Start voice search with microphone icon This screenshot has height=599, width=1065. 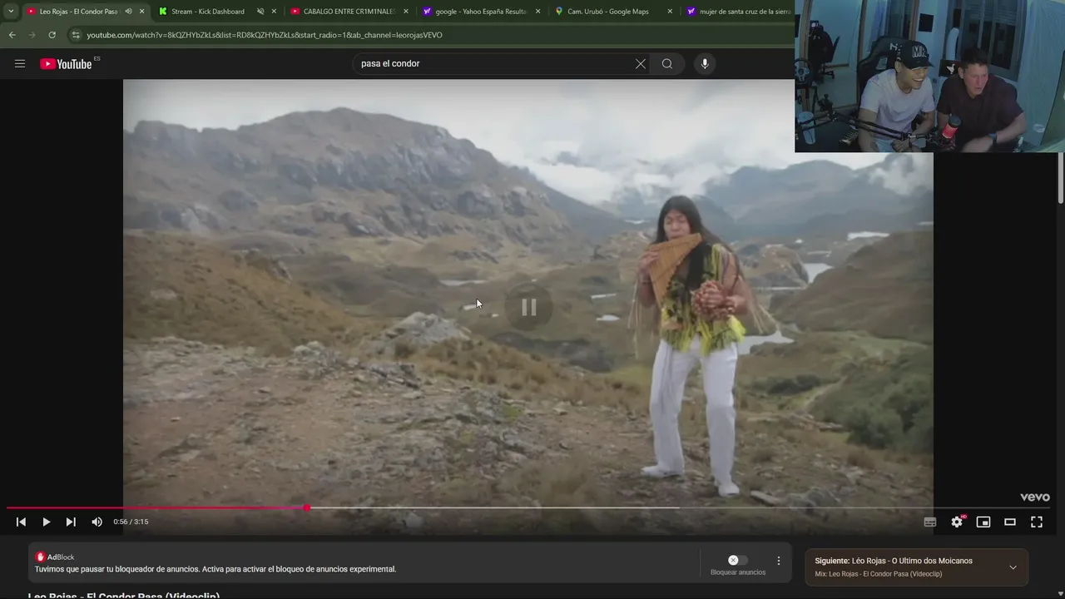click(705, 64)
